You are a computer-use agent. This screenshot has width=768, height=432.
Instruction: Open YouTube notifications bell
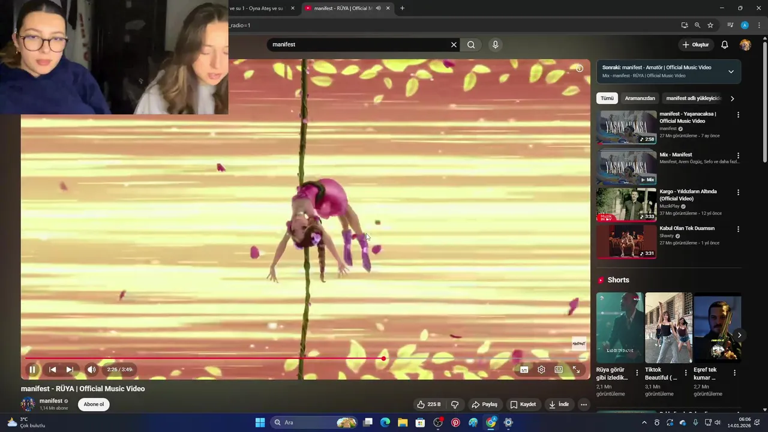point(725,44)
